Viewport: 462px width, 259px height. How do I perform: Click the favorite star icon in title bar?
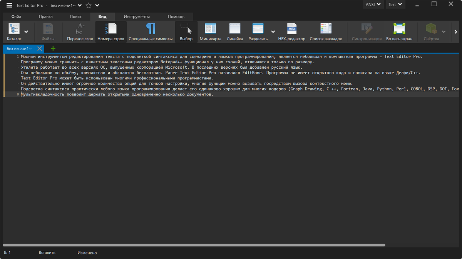[x=89, y=5]
